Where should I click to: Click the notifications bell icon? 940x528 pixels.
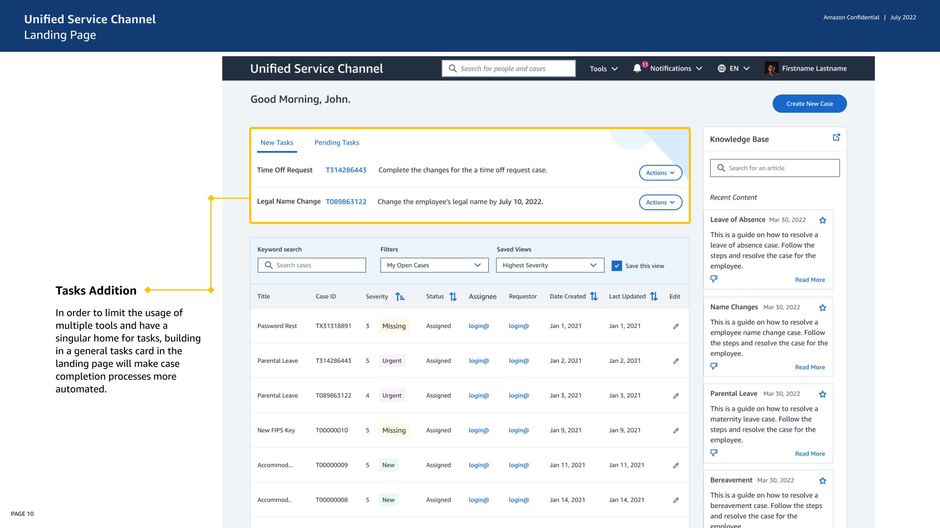(637, 68)
